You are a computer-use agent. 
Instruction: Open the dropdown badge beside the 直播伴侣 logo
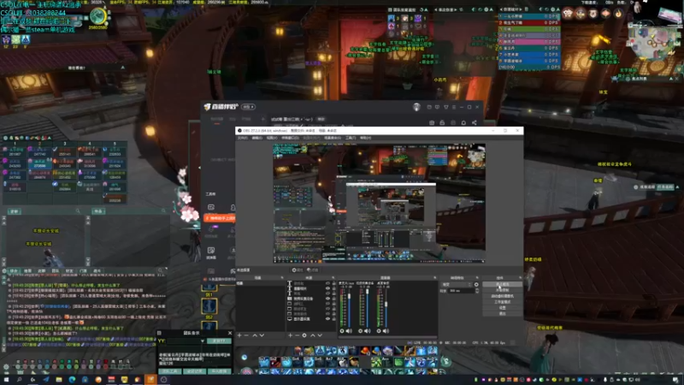click(248, 106)
